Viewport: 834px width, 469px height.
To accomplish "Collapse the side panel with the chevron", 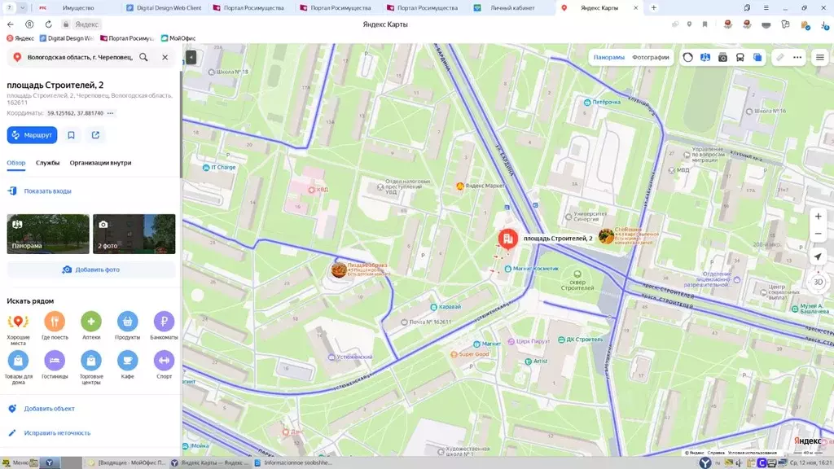I will click(191, 57).
